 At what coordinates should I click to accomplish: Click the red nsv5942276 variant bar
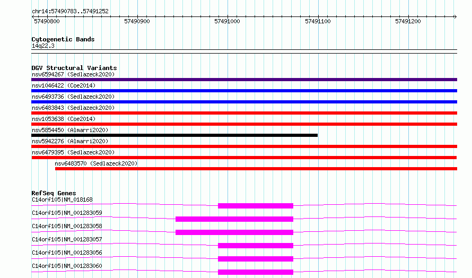pos(244,146)
